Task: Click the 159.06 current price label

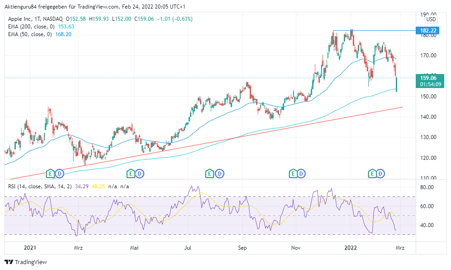Action: tap(428, 78)
